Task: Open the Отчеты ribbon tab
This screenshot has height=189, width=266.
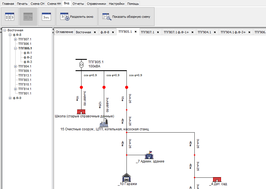Action: [x=78, y=4]
